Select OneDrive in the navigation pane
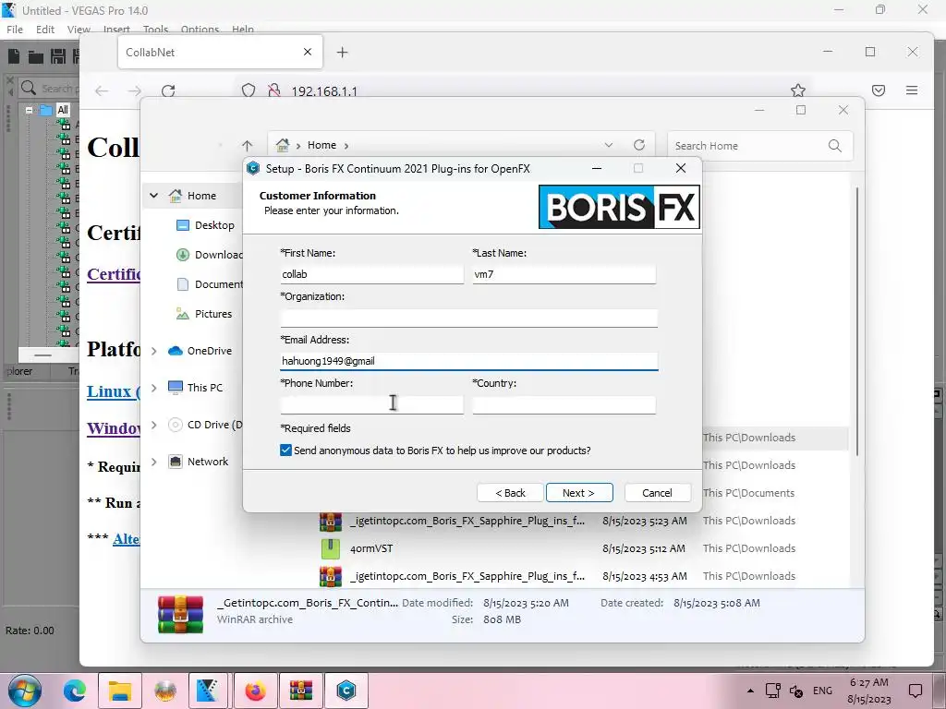This screenshot has width=946, height=709. 200,351
